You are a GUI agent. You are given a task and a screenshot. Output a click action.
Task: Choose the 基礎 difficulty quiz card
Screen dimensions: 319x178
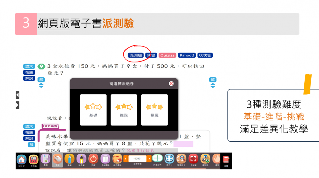click(93, 110)
